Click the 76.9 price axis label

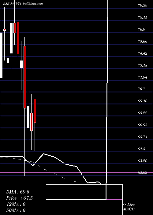(141, 29)
